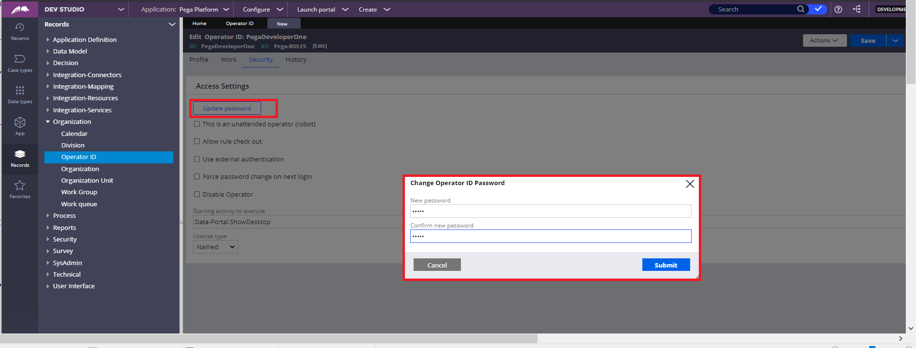Open the Create menu
The height and width of the screenshot is (348, 916).
pyautogui.click(x=374, y=9)
